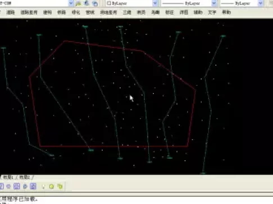Screen dimensions: 273x204
Task: Switch to the 布局1 layout tab
Action: (x=8, y=177)
